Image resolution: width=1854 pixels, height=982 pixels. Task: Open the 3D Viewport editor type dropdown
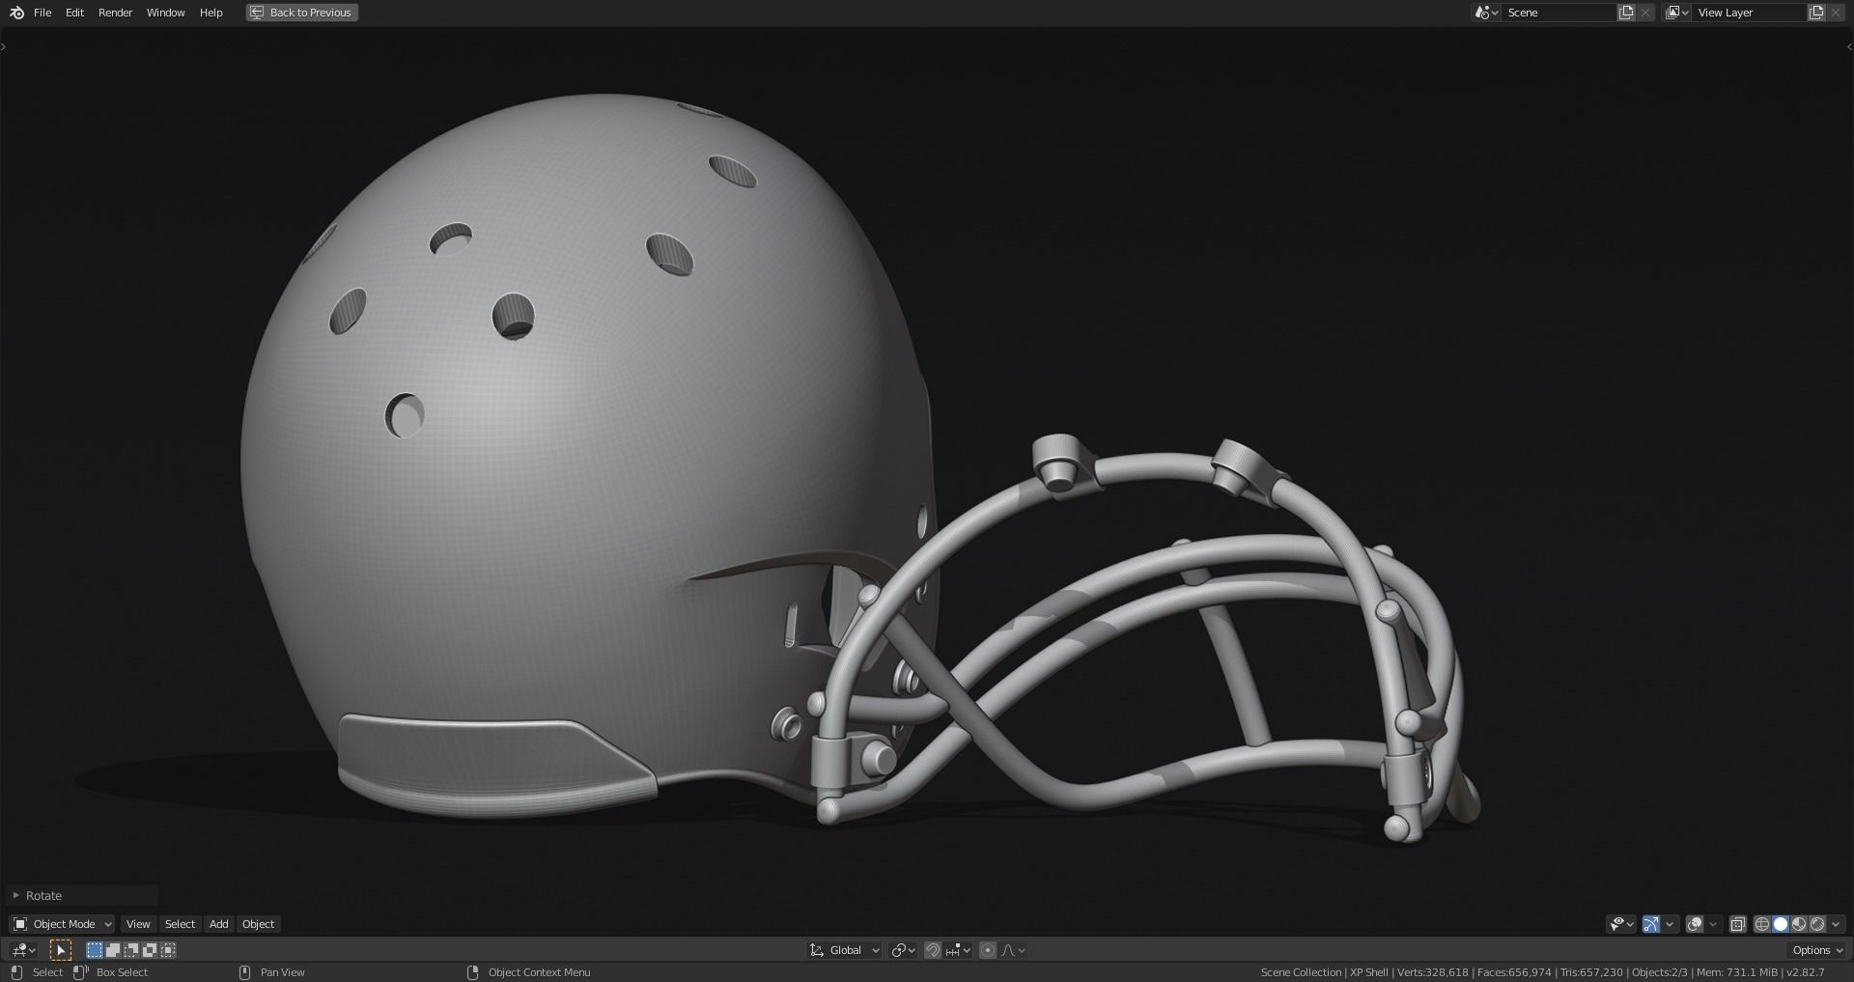[x=23, y=950]
